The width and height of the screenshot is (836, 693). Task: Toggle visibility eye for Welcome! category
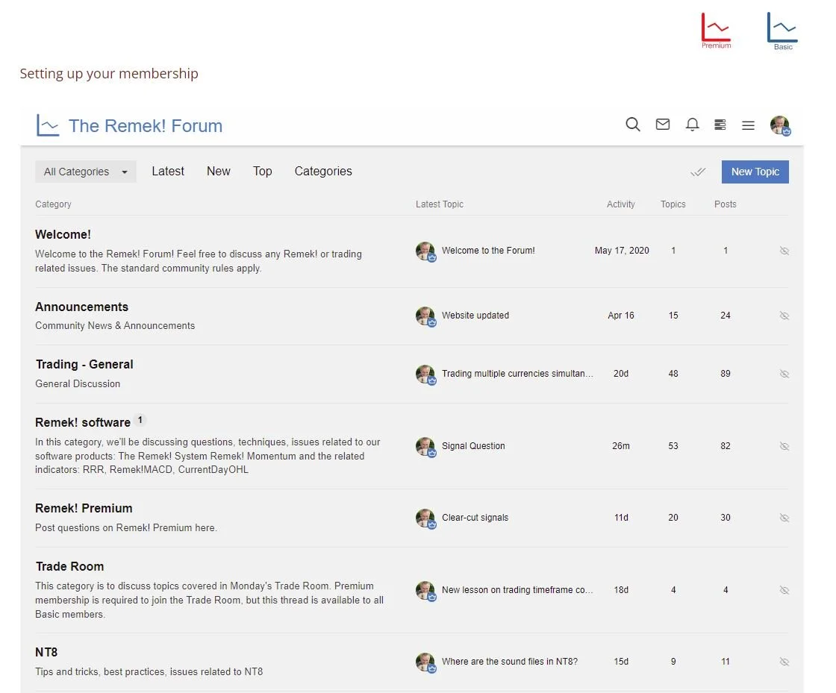[x=784, y=251]
